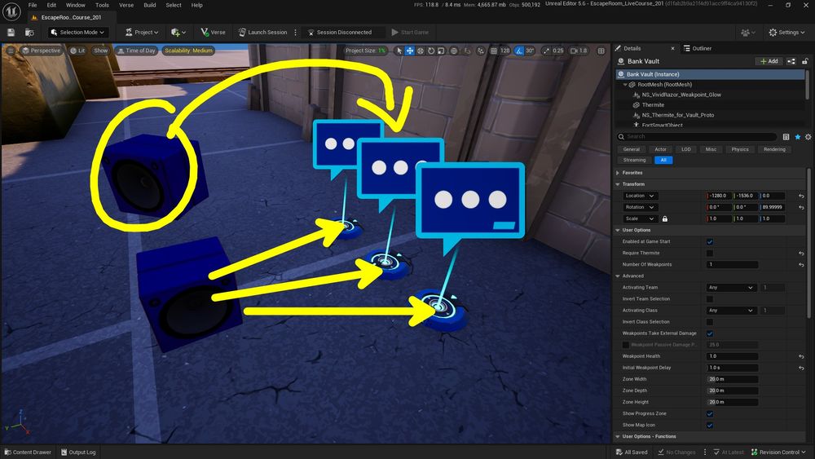Screen dimensions: 815x459
Task: Toggle rotation snap angle icon next to 30°
Action: click(519, 51)
